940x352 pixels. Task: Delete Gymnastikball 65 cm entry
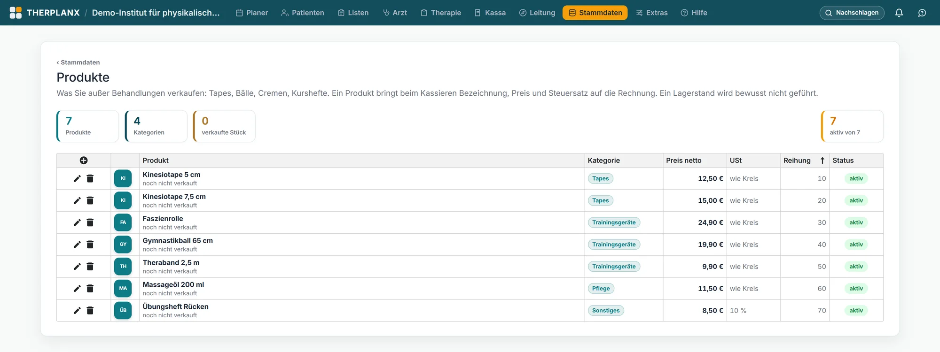[x=90, y=245]
